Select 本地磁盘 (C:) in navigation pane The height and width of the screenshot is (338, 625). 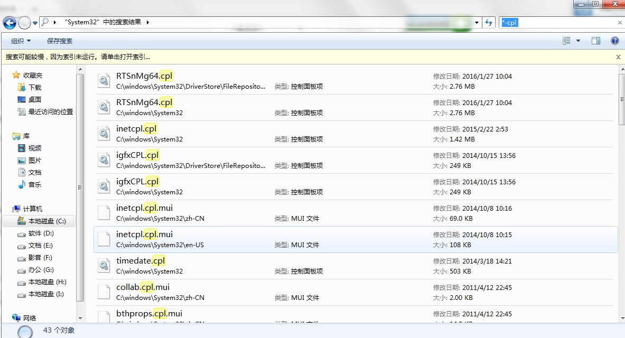[46, 221]
